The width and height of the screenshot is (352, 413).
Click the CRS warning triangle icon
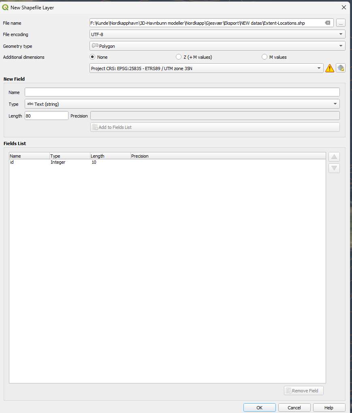tap(330, 68)
